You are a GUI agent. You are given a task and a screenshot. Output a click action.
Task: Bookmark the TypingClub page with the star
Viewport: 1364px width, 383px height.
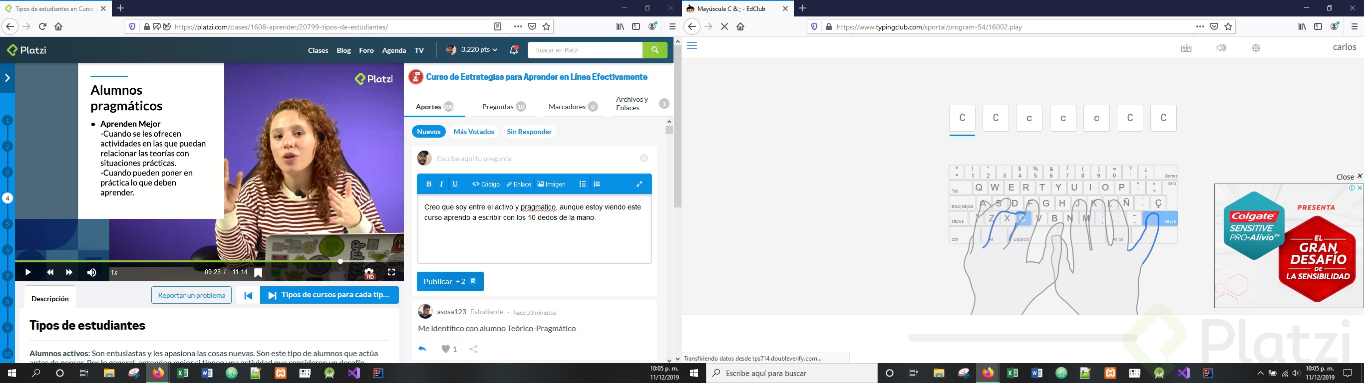click(x=1228, y=26)
